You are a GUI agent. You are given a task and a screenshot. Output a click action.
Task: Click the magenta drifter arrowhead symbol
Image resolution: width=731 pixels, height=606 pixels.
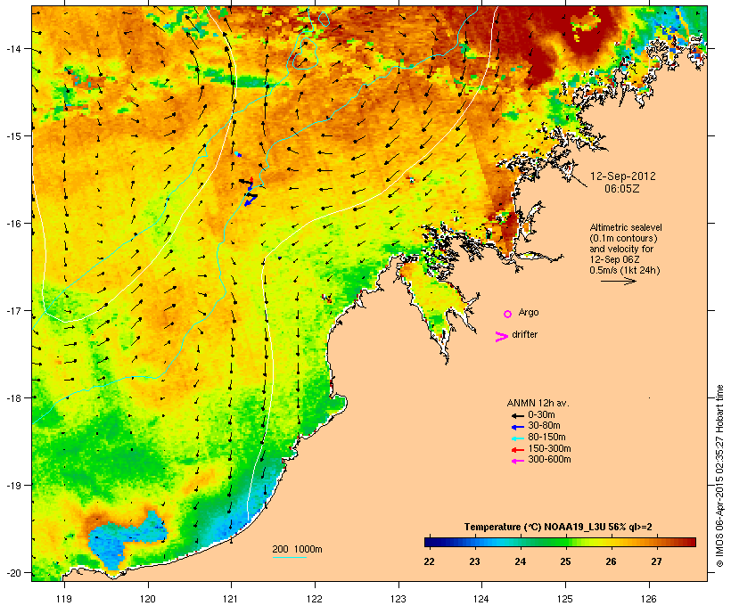(502, 337)
